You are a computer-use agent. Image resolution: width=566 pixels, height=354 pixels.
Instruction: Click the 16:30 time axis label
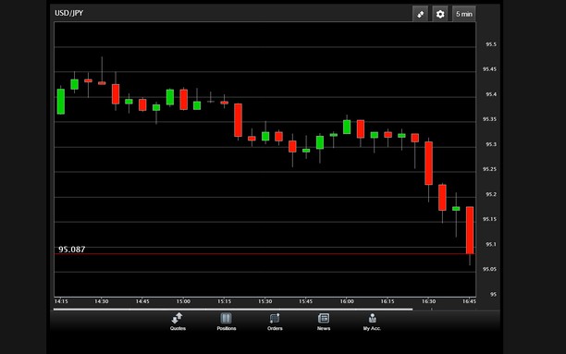click(x=428, y=301)
